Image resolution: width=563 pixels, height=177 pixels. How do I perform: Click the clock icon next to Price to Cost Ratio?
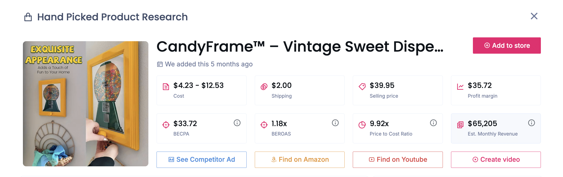(x=362, y=124)
